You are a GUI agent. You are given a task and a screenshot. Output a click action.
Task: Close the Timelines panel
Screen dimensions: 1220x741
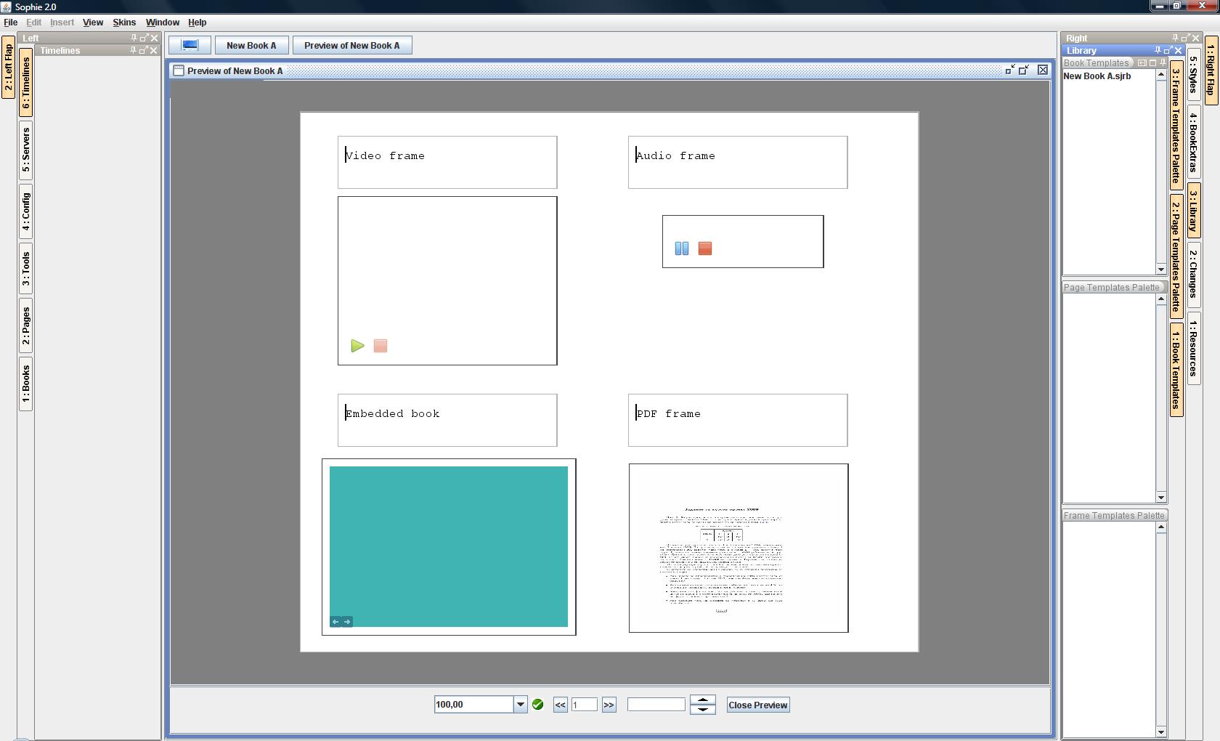(153, 50)
